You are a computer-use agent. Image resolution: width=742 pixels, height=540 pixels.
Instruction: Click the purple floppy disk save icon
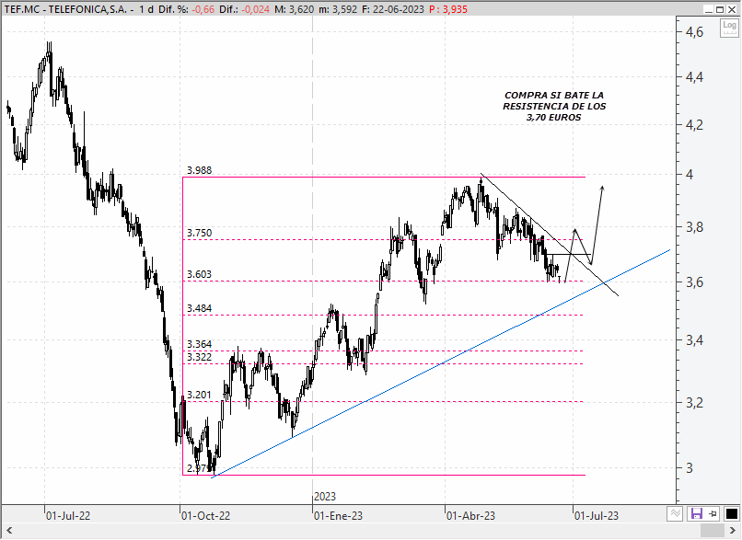point(696,513)
